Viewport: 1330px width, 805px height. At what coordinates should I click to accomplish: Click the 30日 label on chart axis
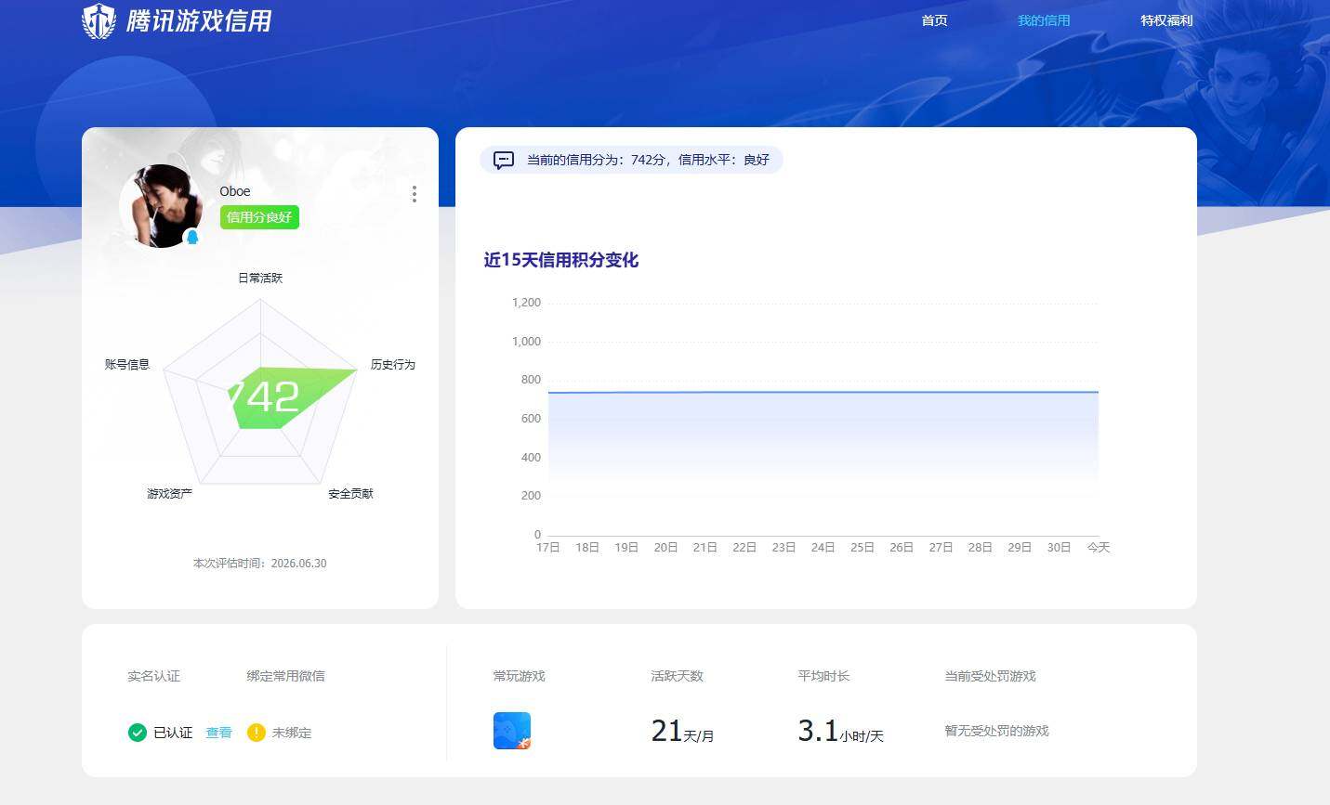click(x=1059, y=548)
